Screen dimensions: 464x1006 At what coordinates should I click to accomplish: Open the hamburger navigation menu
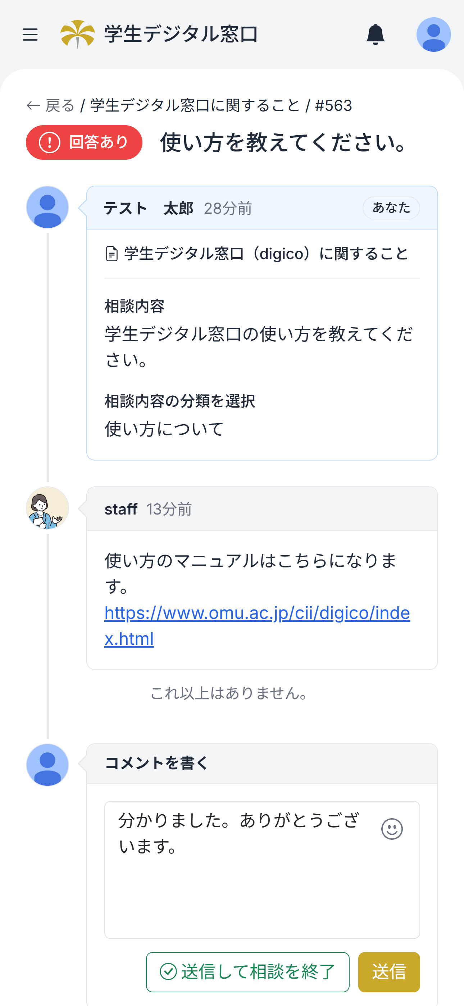30,35
